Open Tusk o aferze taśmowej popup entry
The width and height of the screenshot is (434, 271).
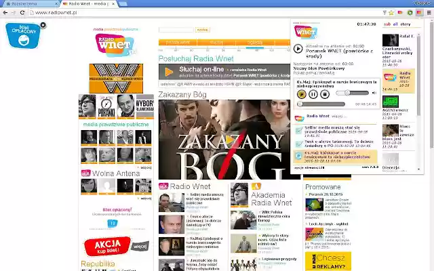pyautogui.click(x=336, y=144)
